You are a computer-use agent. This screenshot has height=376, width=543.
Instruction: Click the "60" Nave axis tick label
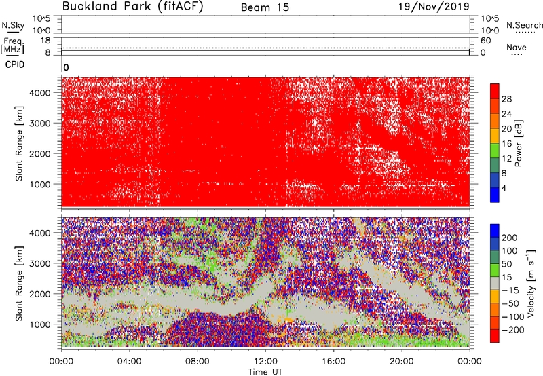[485, 41]
